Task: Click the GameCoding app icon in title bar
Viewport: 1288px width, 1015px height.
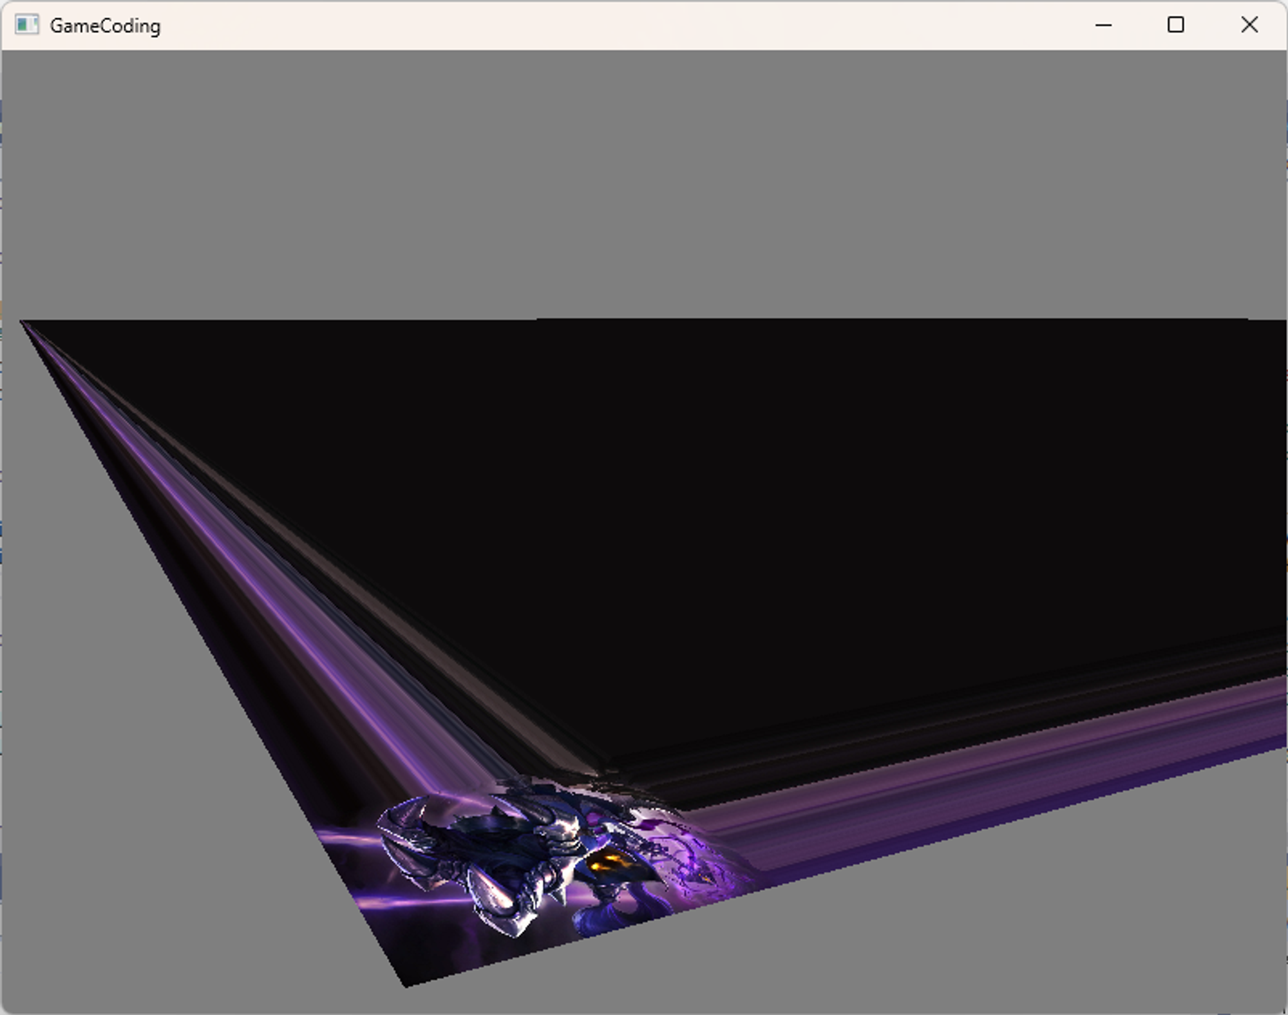Action: (x=26, y=25)
